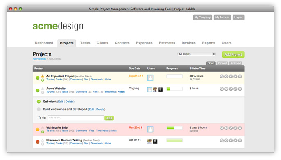Click Edit link beside Build wireframes to-do
Image resolution: width=281 pixels, height=160 pixels.
pyautogui.click(x=91, y=109)
